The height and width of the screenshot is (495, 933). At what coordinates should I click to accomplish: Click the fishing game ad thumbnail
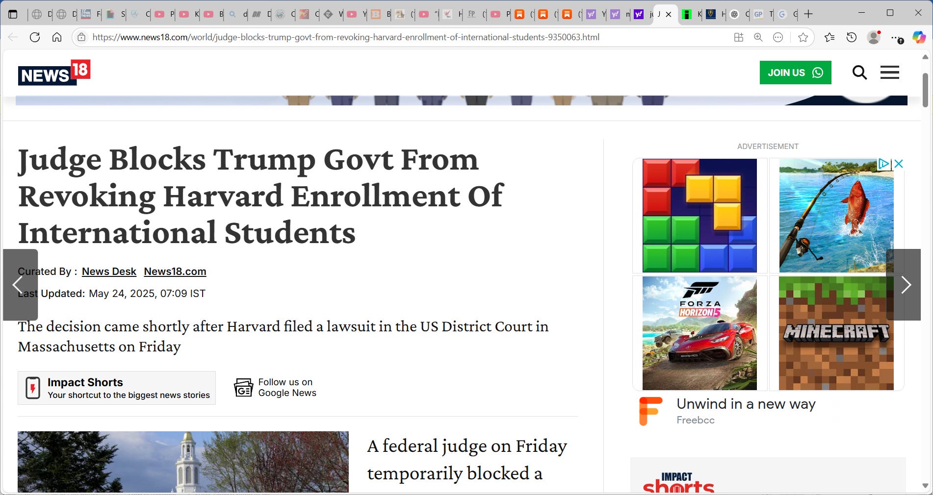pos(836,216)
